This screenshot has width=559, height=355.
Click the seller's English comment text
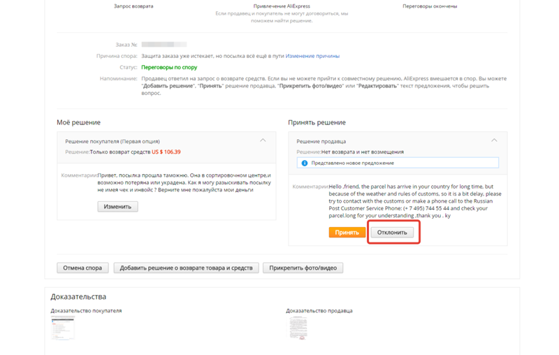(x=415, y=201)
